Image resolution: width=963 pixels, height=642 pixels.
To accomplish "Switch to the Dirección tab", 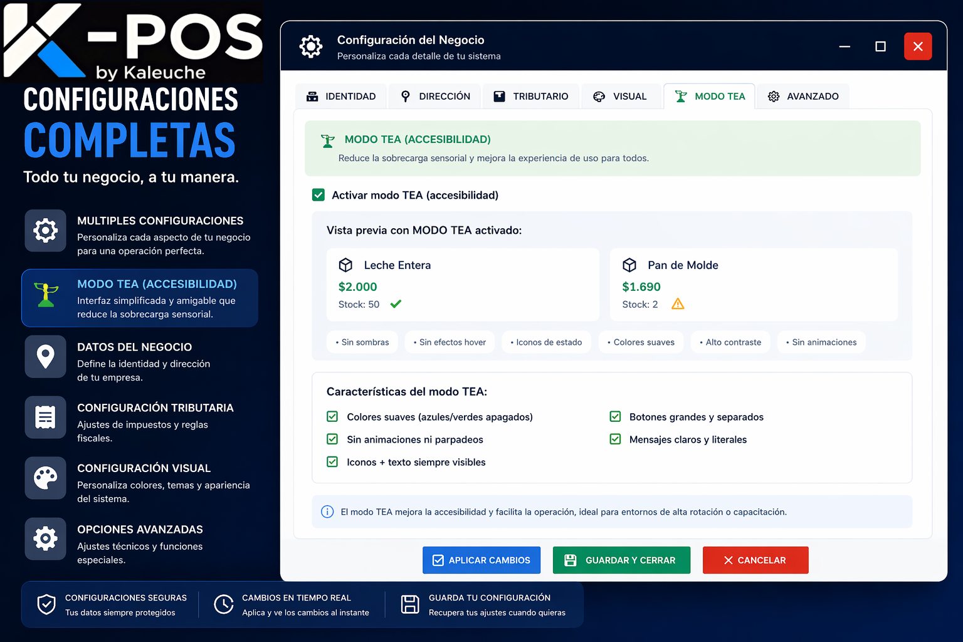I will [x=435, y=97].
